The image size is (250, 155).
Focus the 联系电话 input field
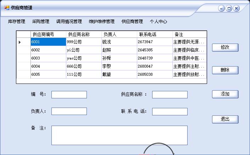(170, 111)
